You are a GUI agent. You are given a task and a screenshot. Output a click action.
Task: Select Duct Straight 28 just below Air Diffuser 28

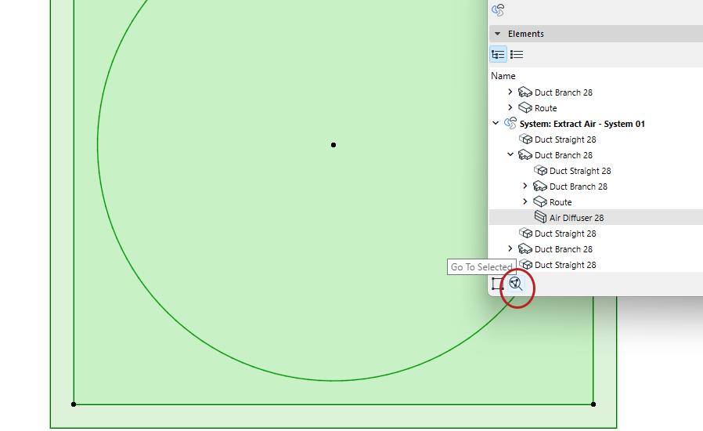565,234
